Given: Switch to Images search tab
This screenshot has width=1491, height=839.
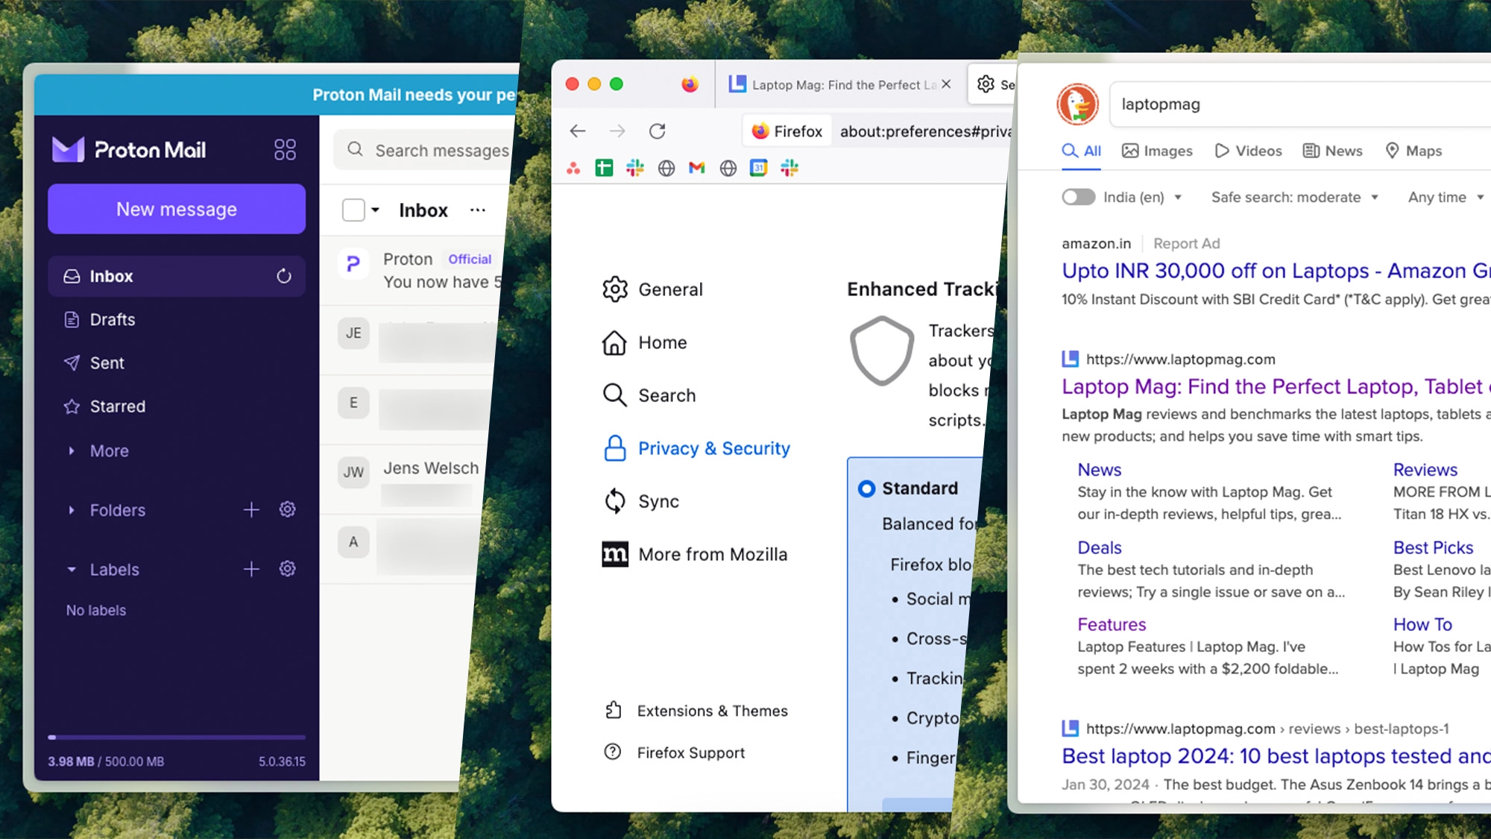Looking at the screenshot, I should (x=1157, y=151).
